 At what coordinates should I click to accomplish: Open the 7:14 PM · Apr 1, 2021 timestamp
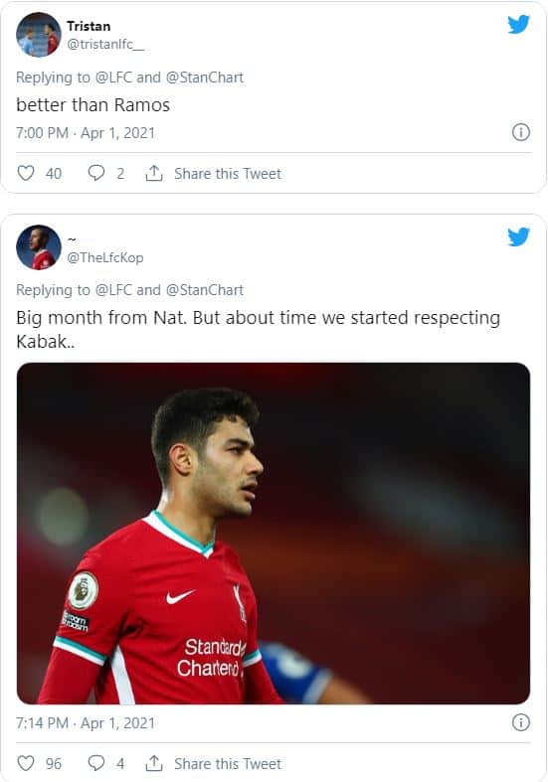86,722
